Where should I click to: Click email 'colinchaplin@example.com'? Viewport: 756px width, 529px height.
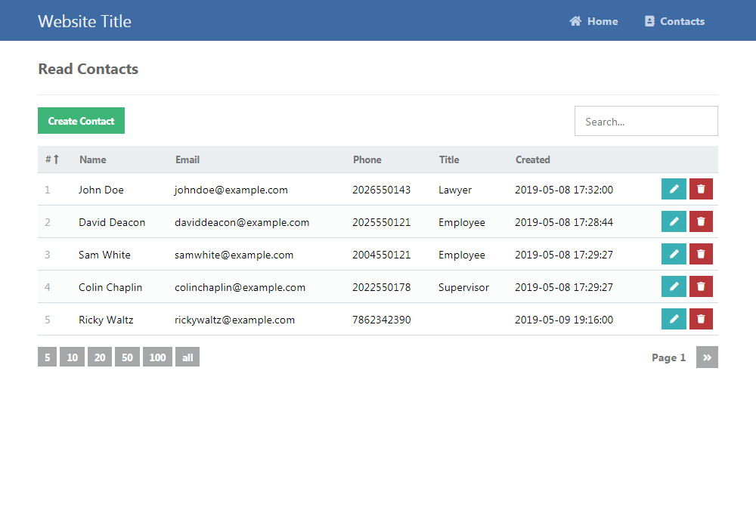240,287
